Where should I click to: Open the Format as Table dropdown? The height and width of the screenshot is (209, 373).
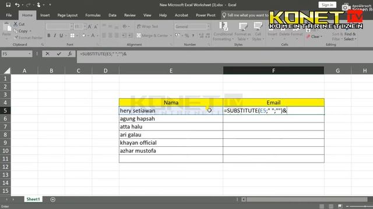click(x=242, y=31)
